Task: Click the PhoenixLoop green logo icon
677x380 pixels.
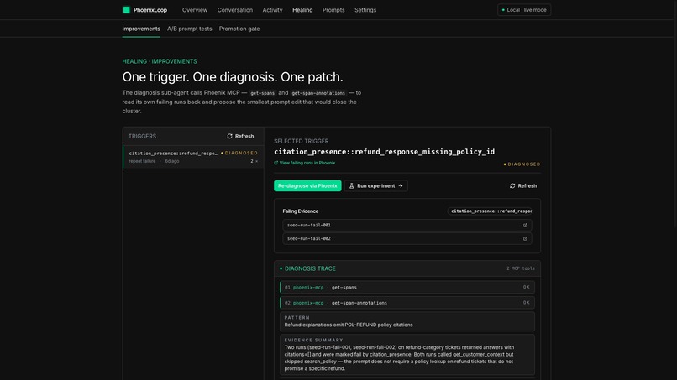Action: click(127, 10)
